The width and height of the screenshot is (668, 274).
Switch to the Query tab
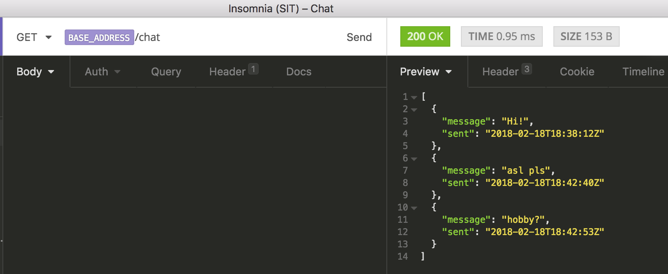(166, 72)
